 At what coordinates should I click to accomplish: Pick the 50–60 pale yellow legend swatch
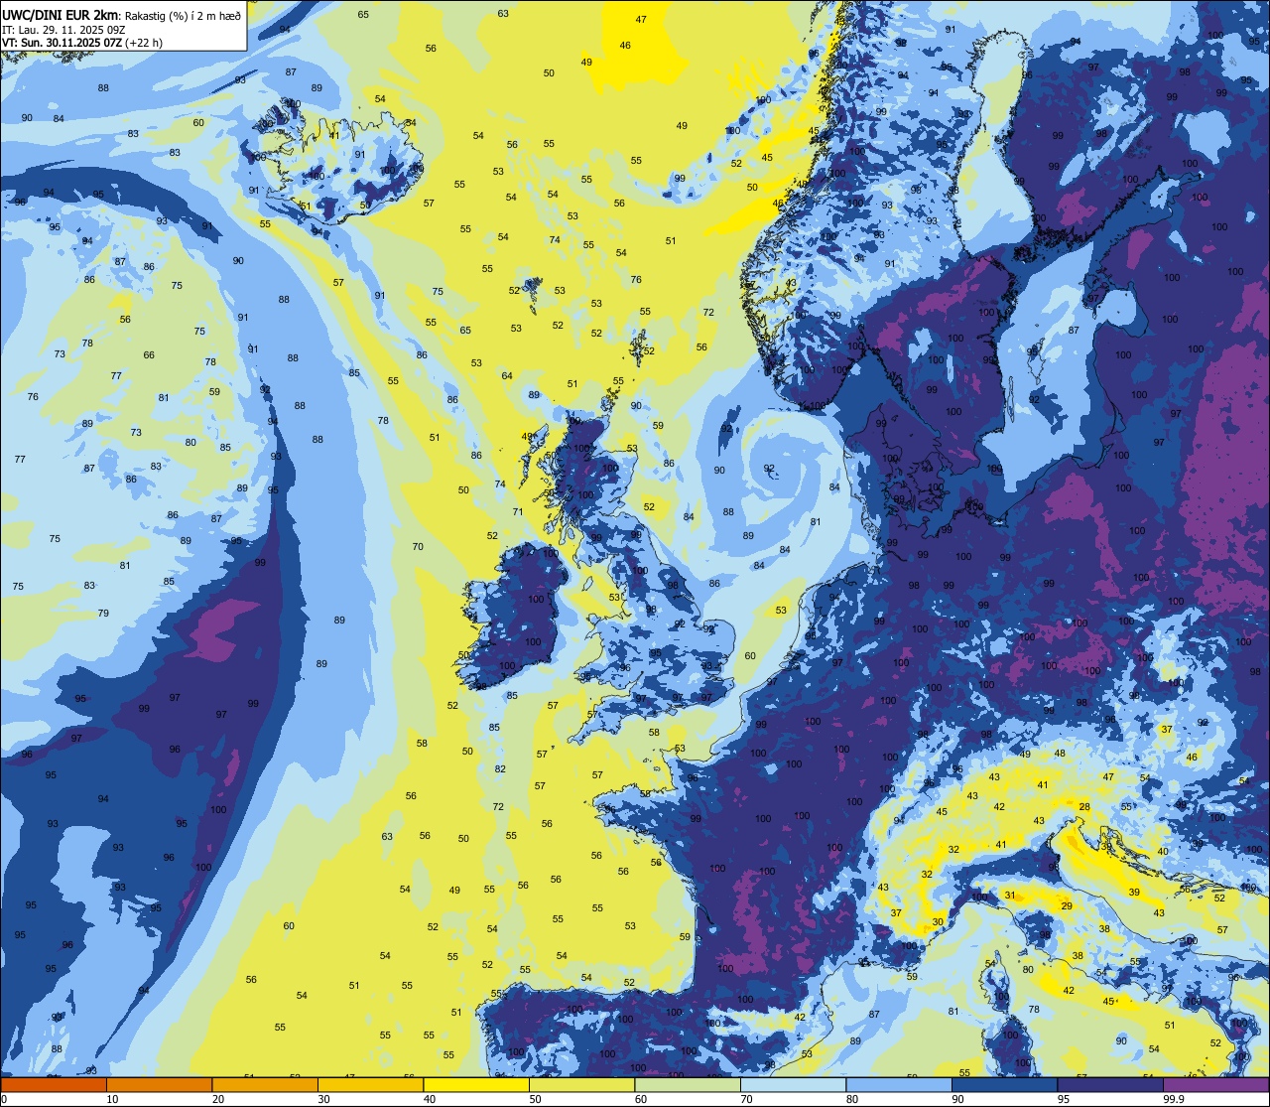click(x=581, y=1084)
